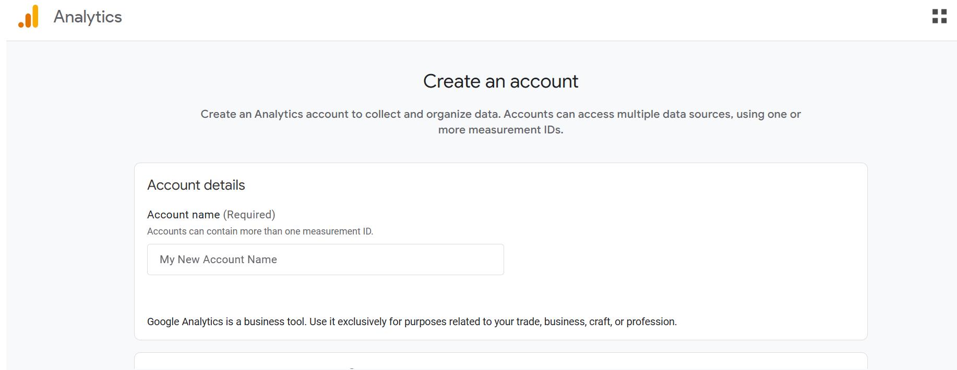This screenshot has height=370, width=957.
Task: Select the Analytics account description paragraph
Action: (x=500, y=122)
